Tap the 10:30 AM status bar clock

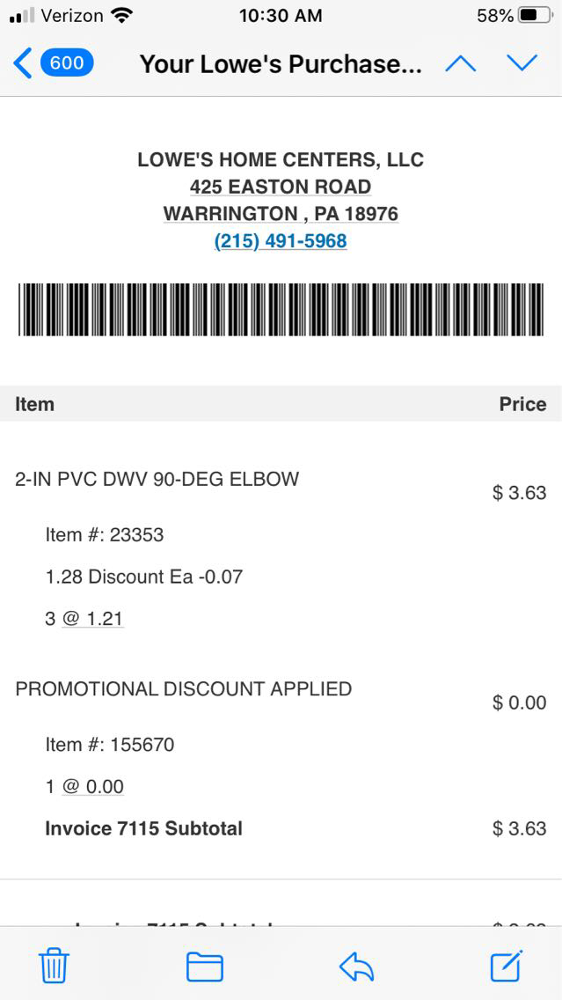click(281, 16)
